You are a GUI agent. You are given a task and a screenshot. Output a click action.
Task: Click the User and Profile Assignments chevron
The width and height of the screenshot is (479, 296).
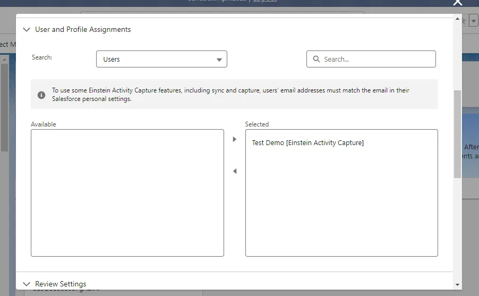(x=27, y=30)
